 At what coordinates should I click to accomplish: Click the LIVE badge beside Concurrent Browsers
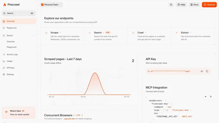click(x=78, y=115)
